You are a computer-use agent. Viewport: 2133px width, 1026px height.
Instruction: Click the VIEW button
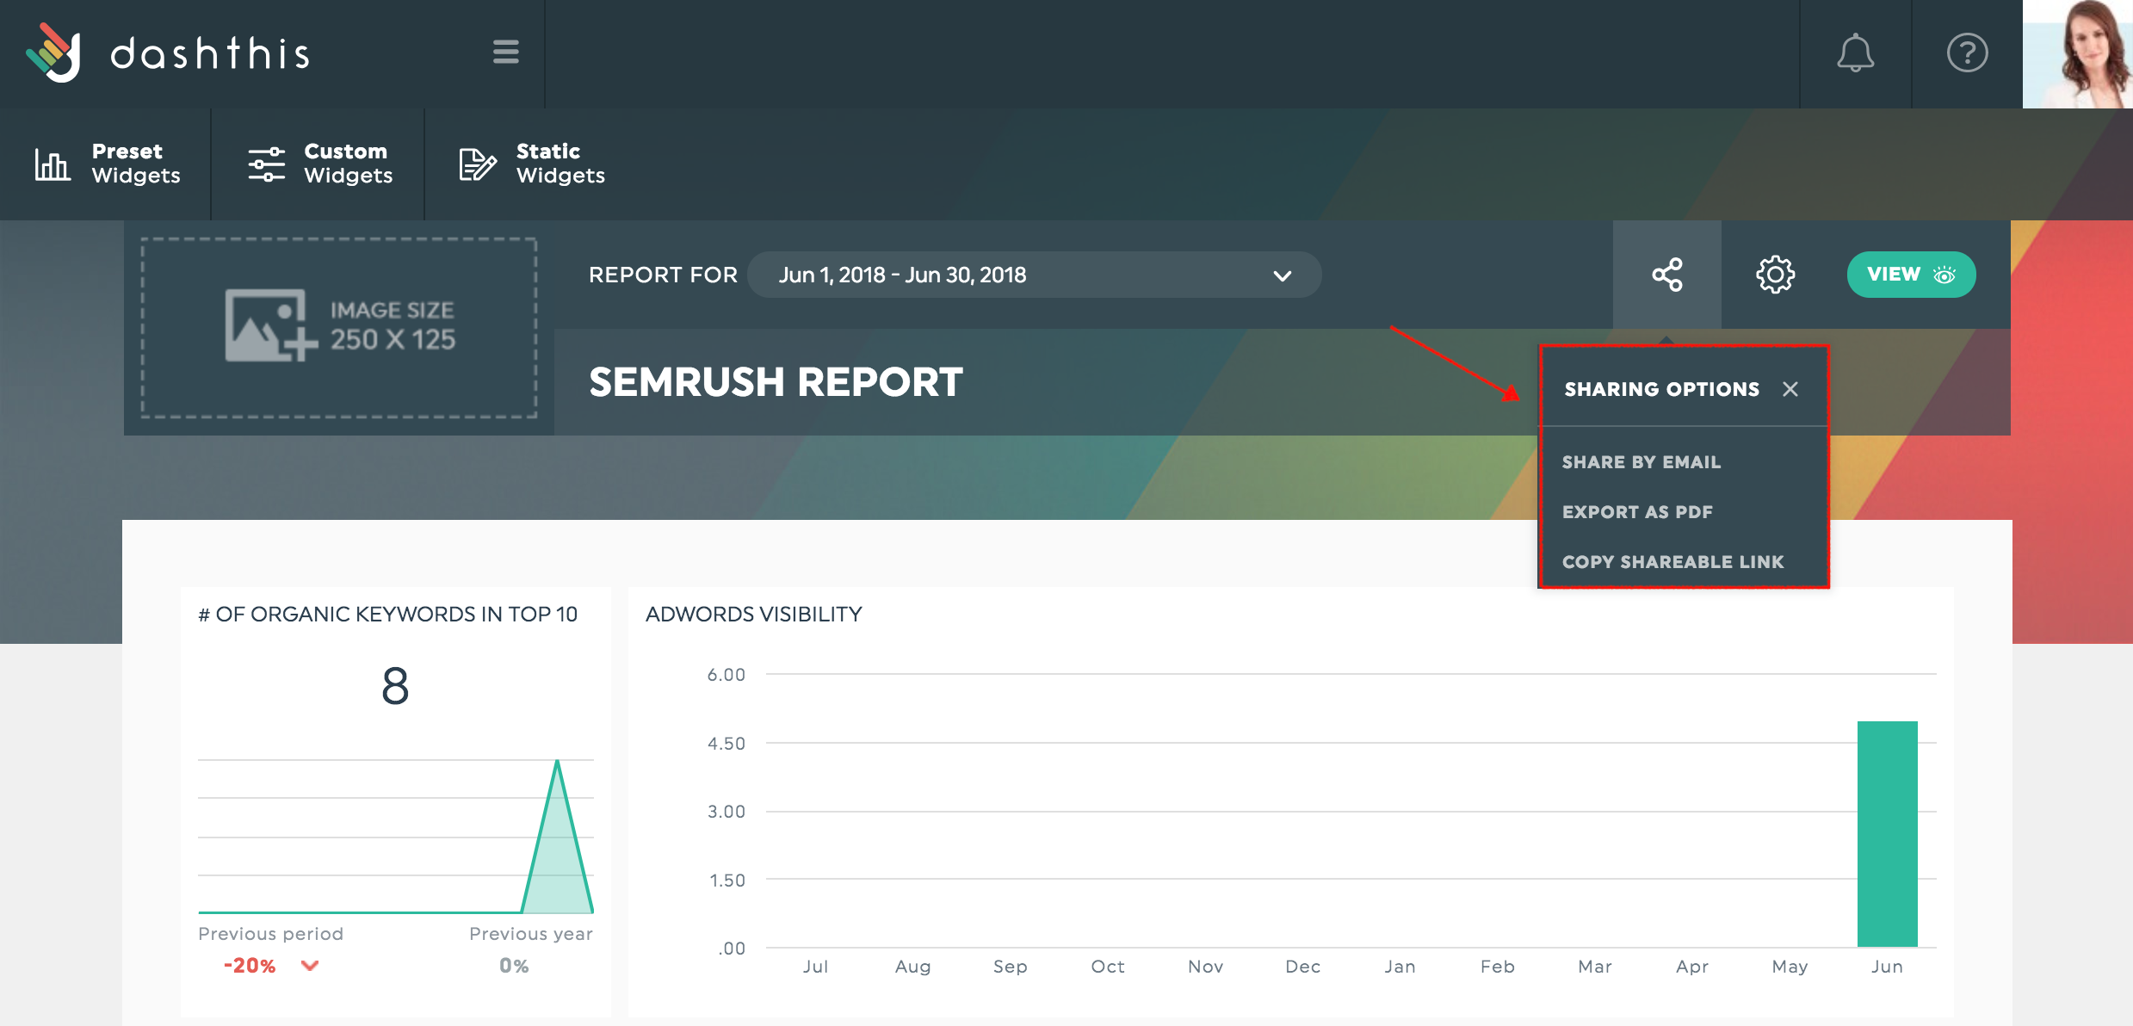click(1911, 275)
